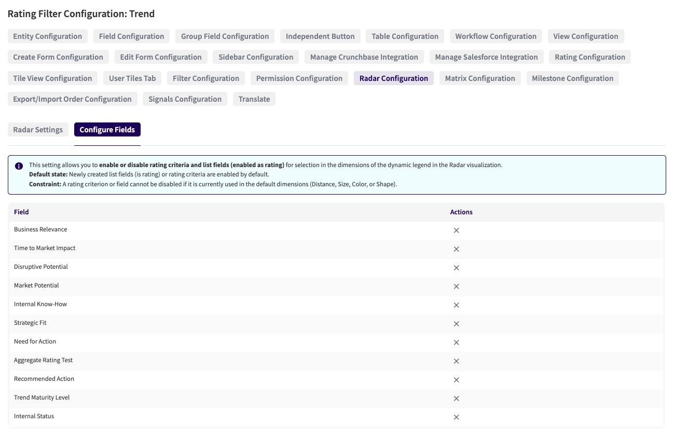This screenshot has width=674, height=439.
Task: Open Entity Configuration
Action: 47,36
